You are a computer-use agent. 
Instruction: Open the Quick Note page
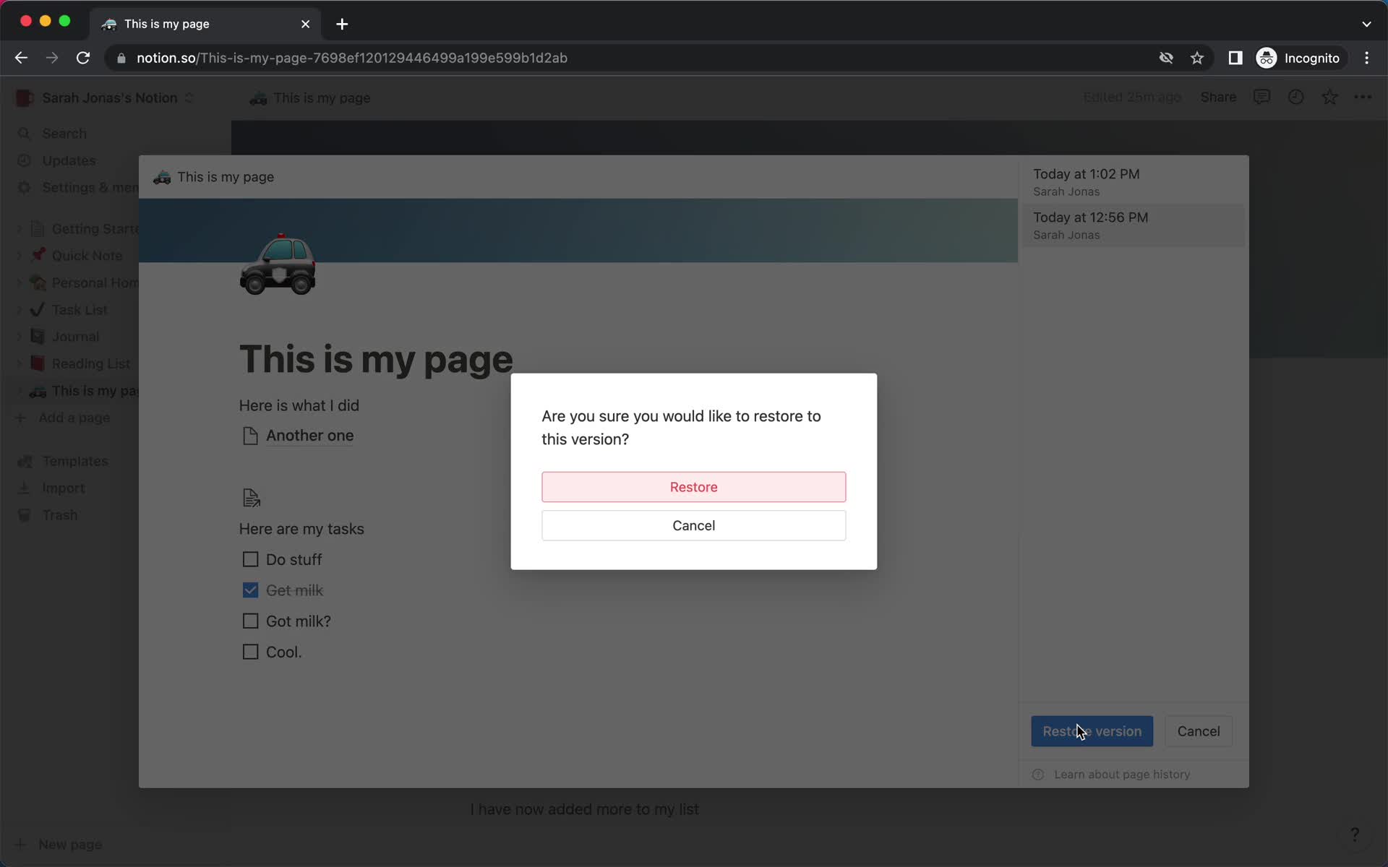coord(86,256)
